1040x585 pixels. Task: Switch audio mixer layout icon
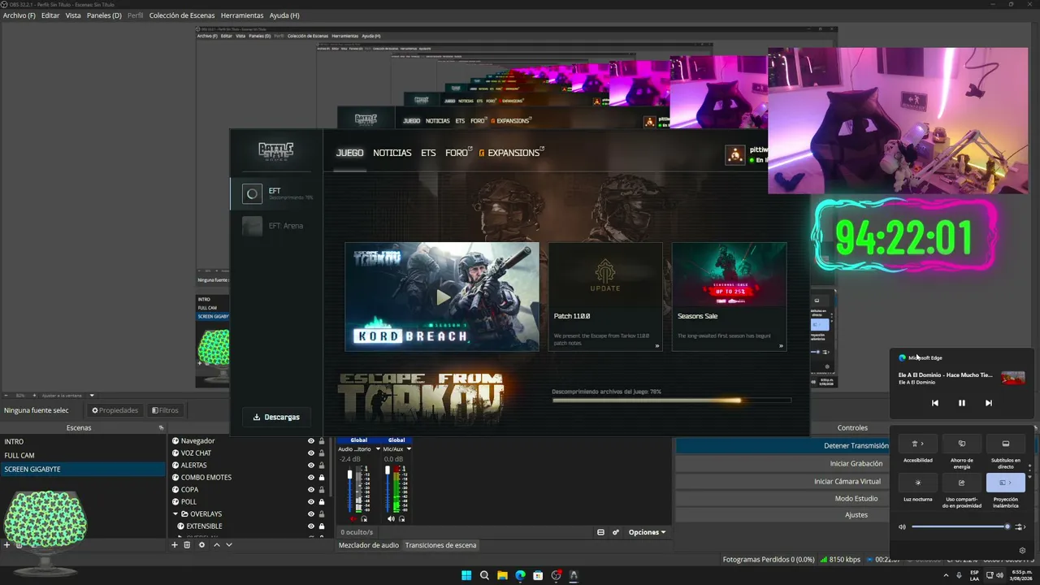pyautogui.click(x=600, y=532)
